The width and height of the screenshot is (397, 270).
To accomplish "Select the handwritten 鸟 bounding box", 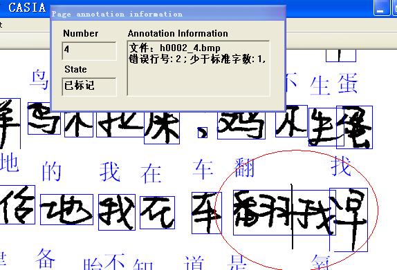I will [x=44, y=118].
